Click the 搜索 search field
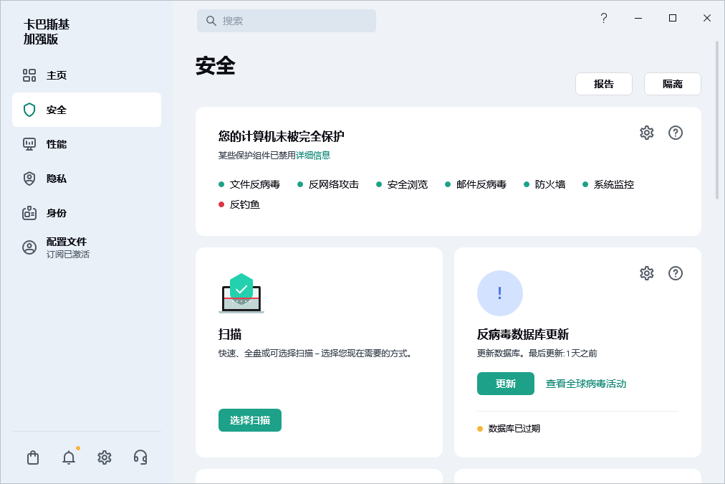Viewport: 725px width, 484px height. point(287,21)
